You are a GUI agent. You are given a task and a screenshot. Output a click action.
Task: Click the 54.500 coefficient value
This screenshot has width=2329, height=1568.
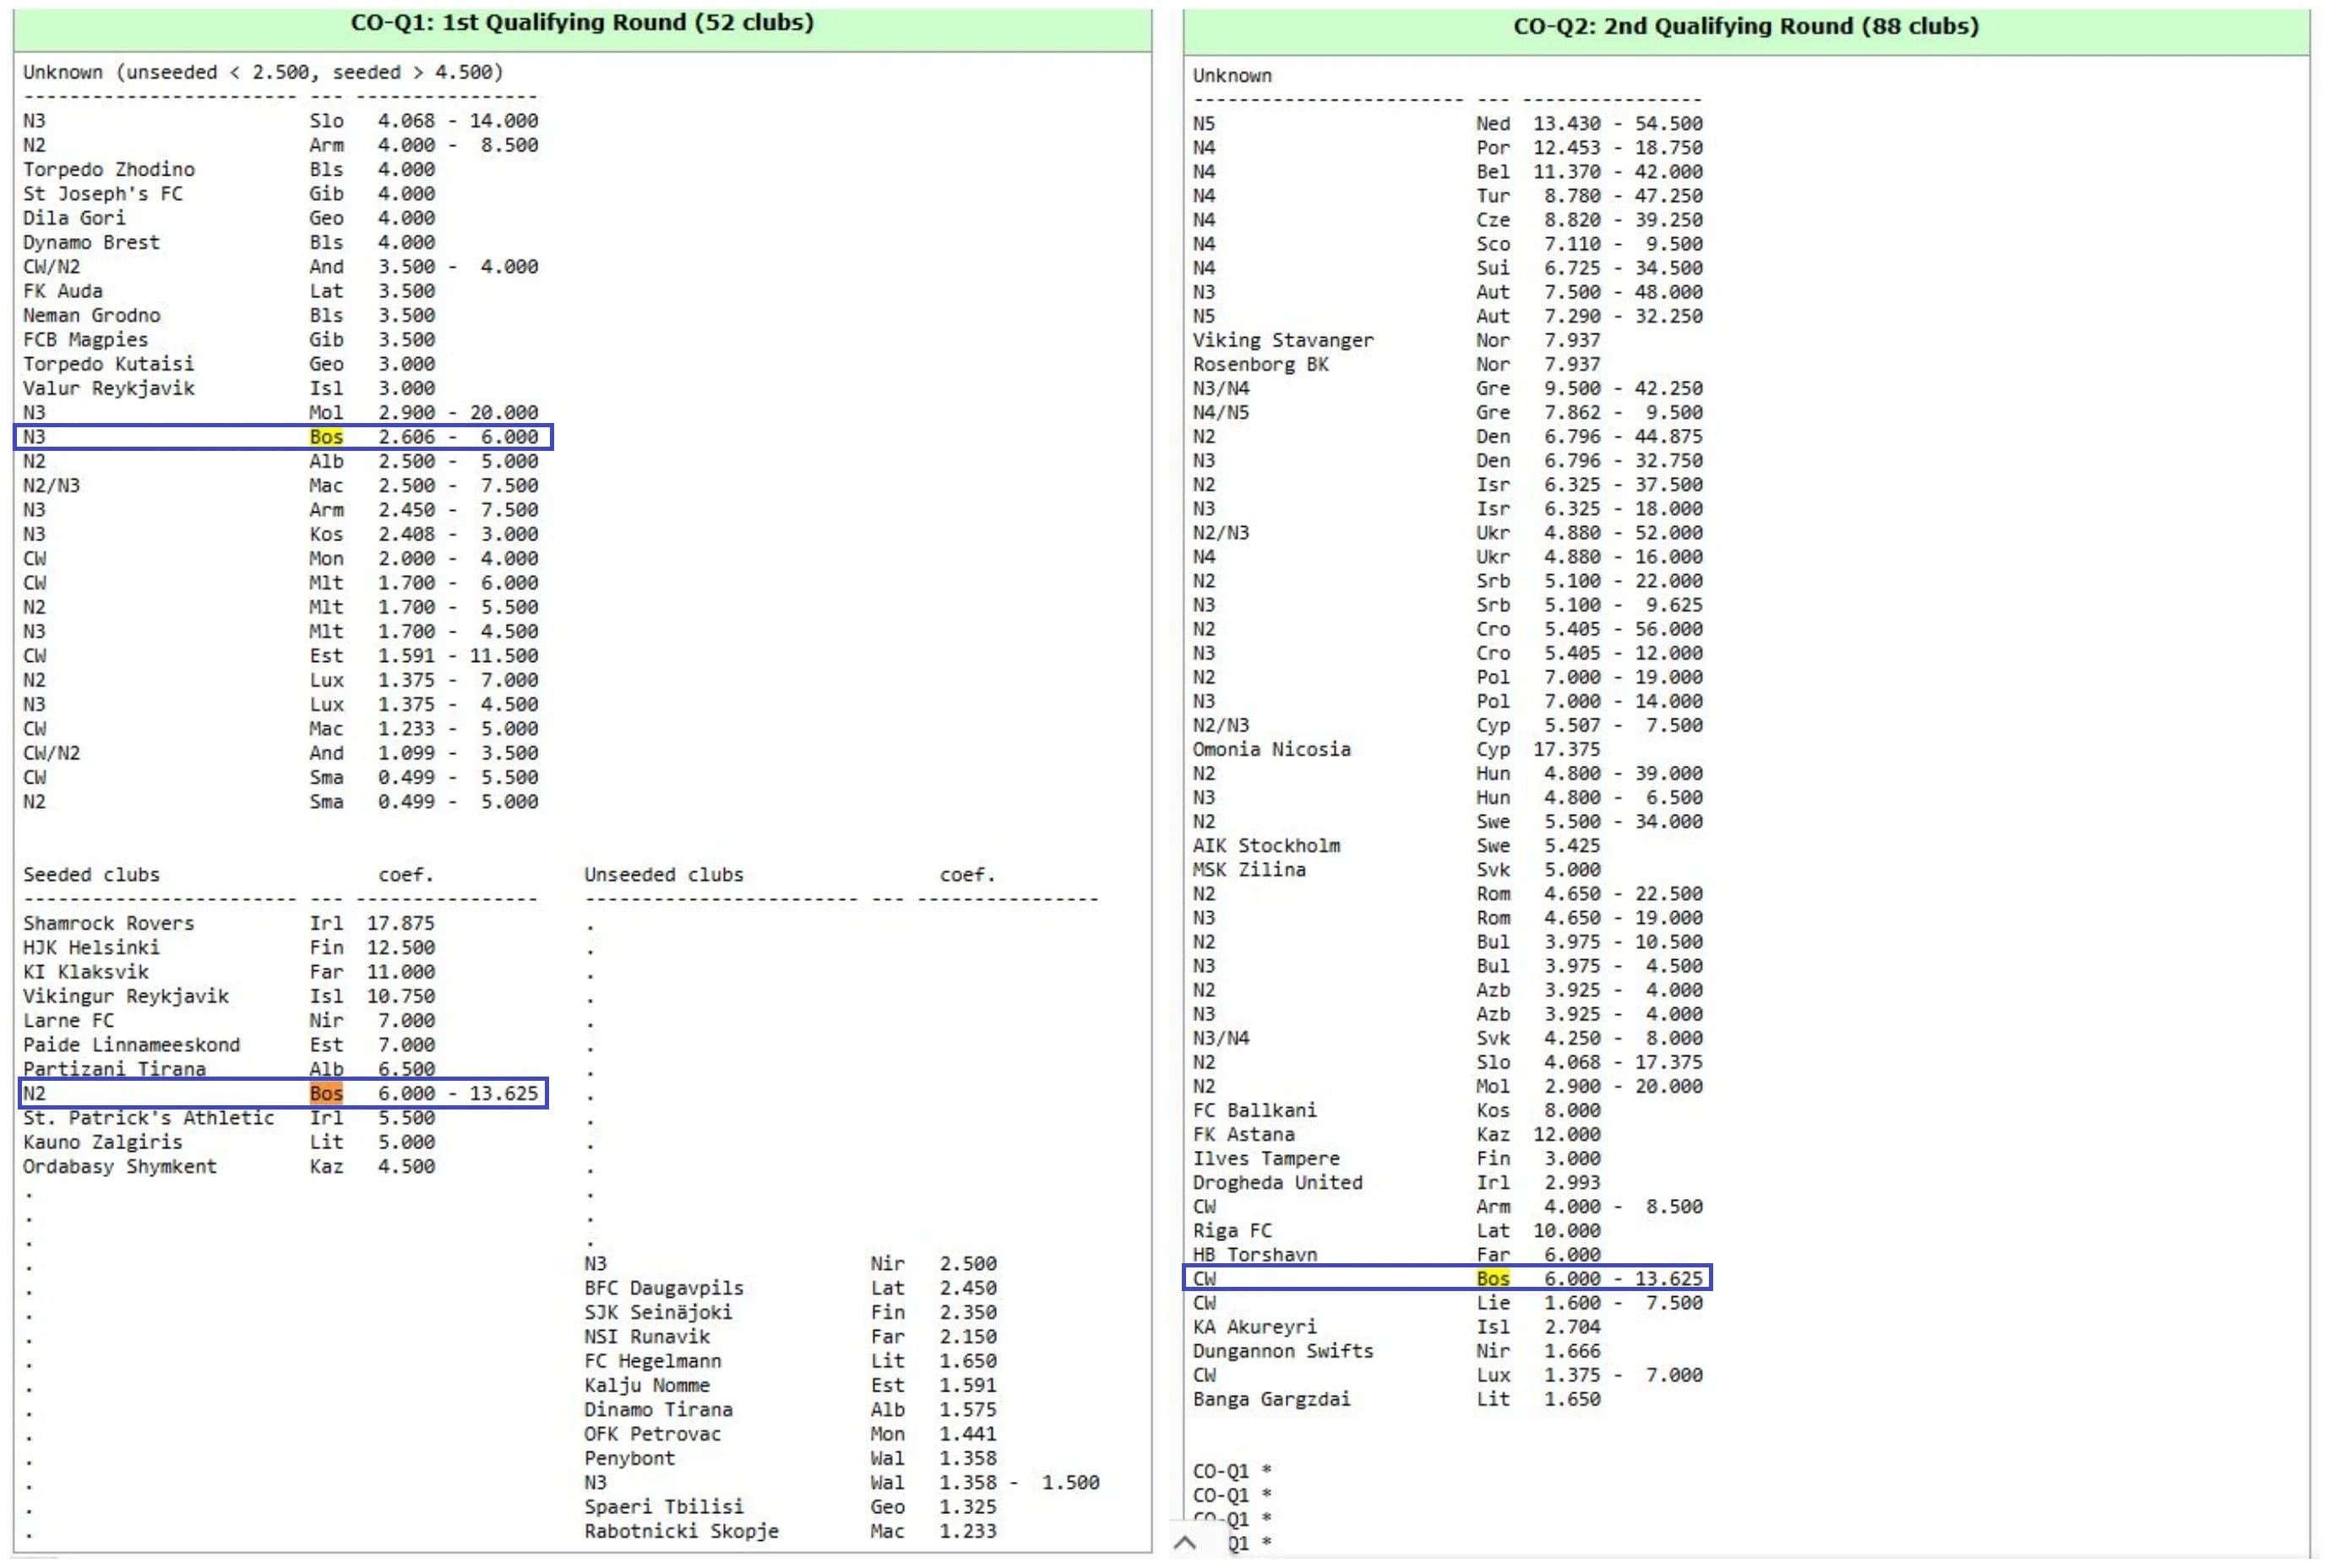click(1668, 124)
